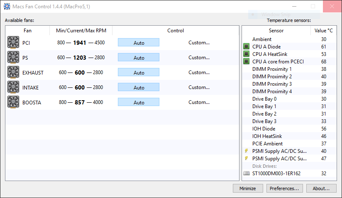Image resolution: width=342 pixels, height=198 pixels.
Task: Click the BOOSTA fan icon
Action: point(13,102)
